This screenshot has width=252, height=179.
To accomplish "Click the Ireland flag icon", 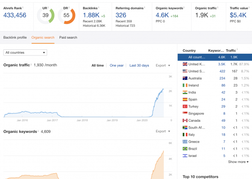I will tap(185, 85).
